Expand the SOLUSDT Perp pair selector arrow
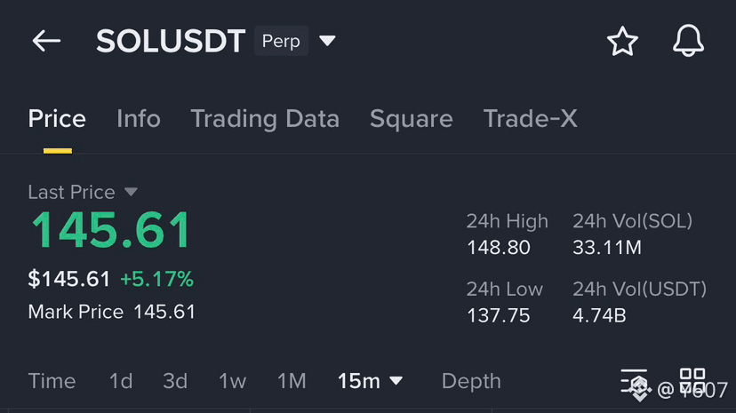The height and width of the screenshot is (413, 736). click(328, 41)
